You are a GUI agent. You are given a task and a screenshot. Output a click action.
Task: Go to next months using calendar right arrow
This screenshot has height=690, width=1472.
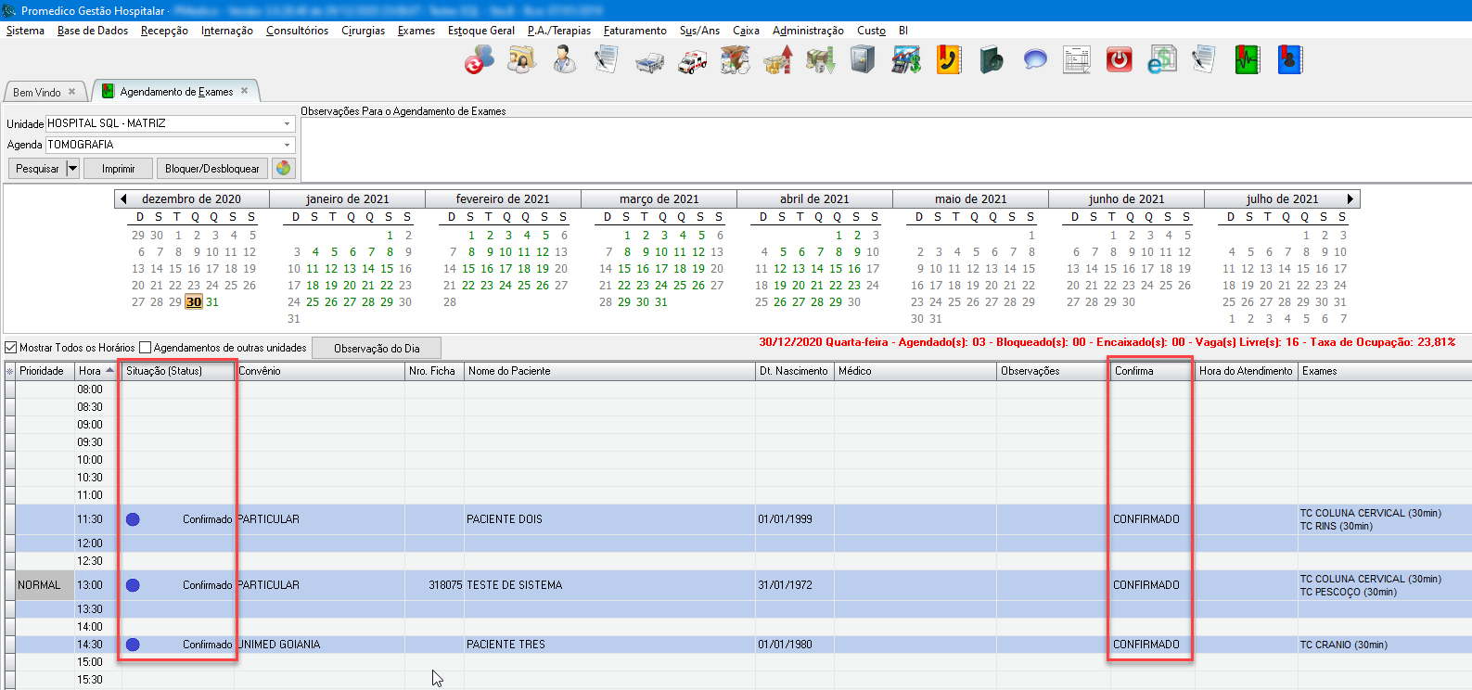point(1350,198)
